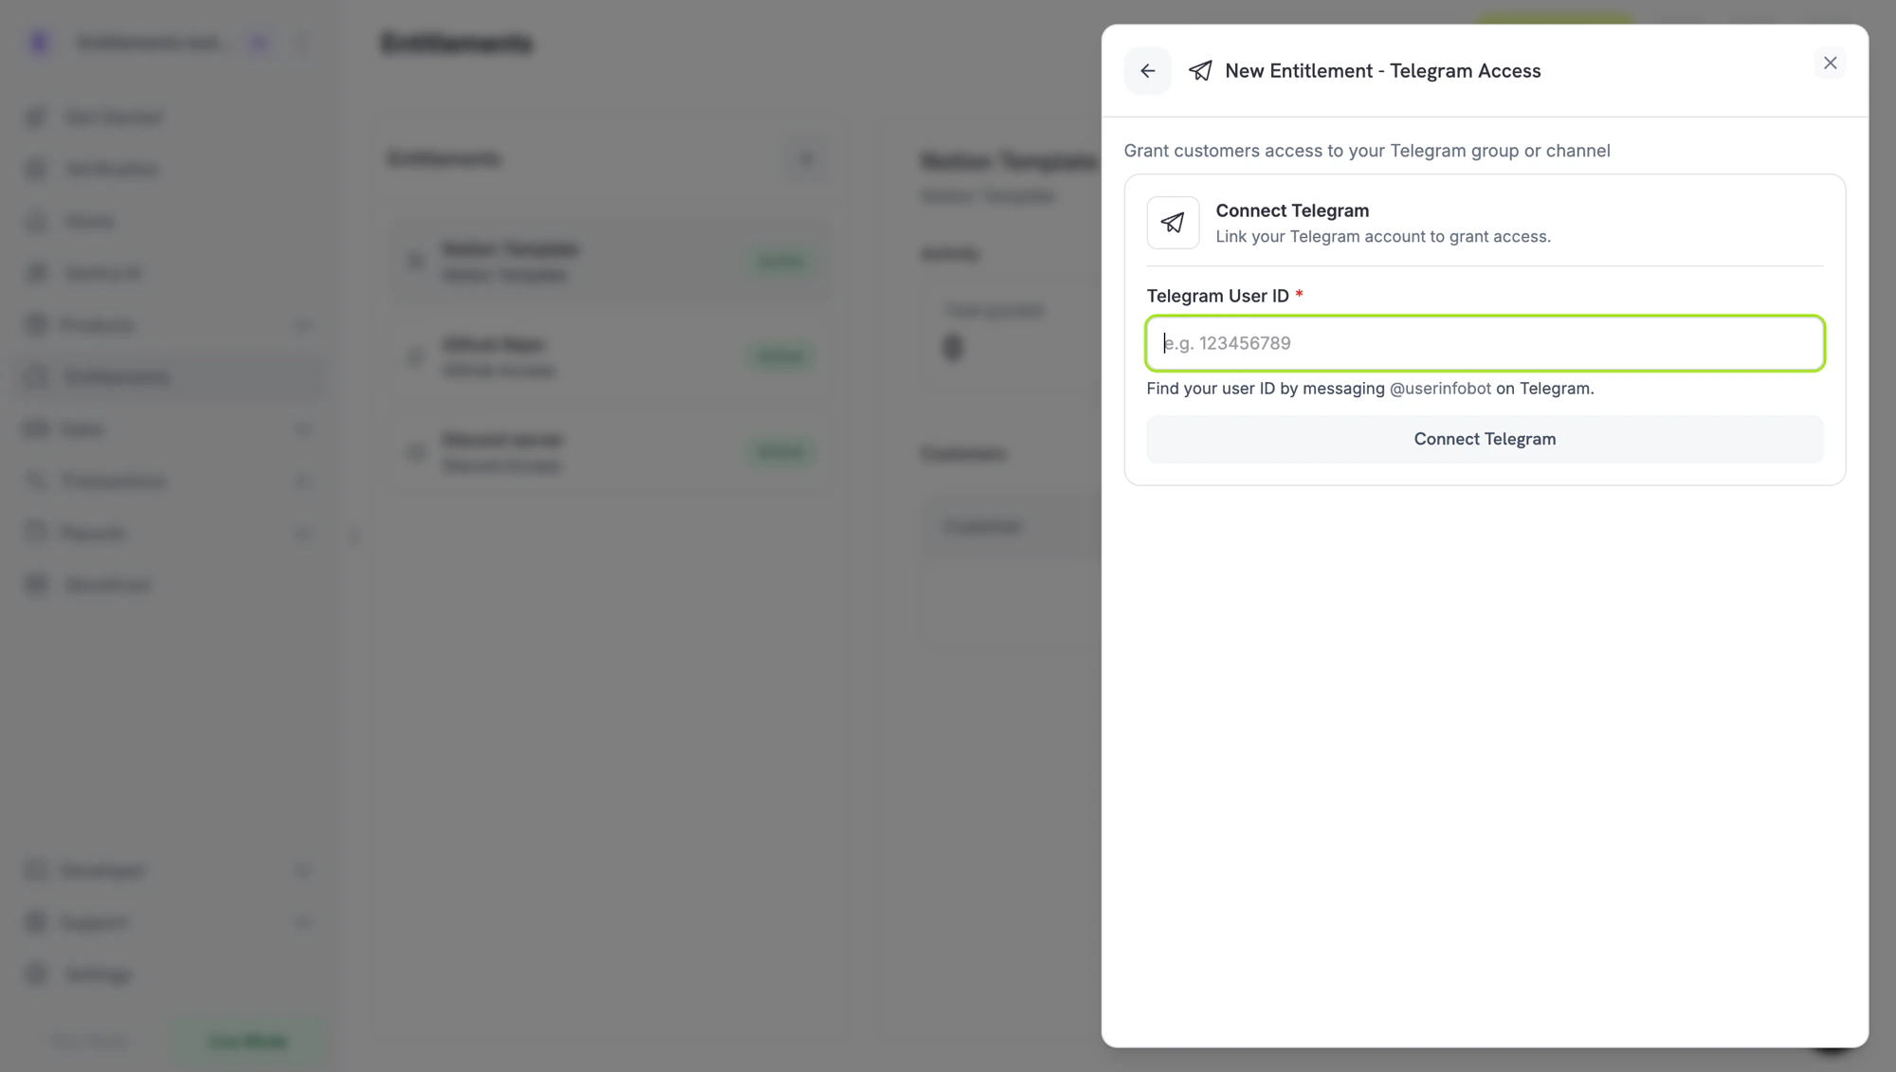This screenshot has width=1896, height=1072.
Task: Click the 'Telegram User ID' field label
Action: [x=1217, y=296]
